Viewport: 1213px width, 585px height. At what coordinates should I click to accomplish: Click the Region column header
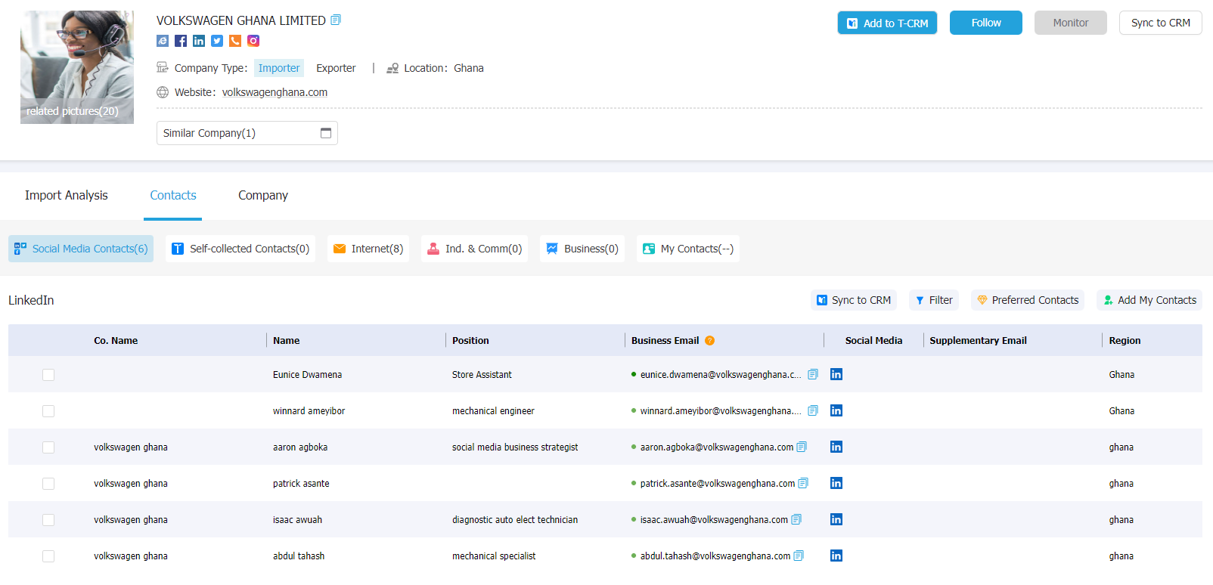click(x=1125, y=341)
